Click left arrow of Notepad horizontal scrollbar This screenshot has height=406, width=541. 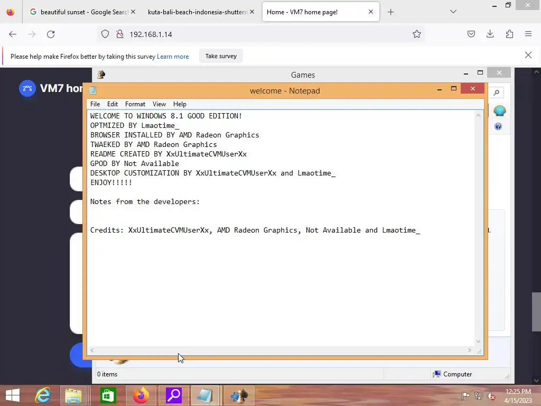[x=92, y=350]
